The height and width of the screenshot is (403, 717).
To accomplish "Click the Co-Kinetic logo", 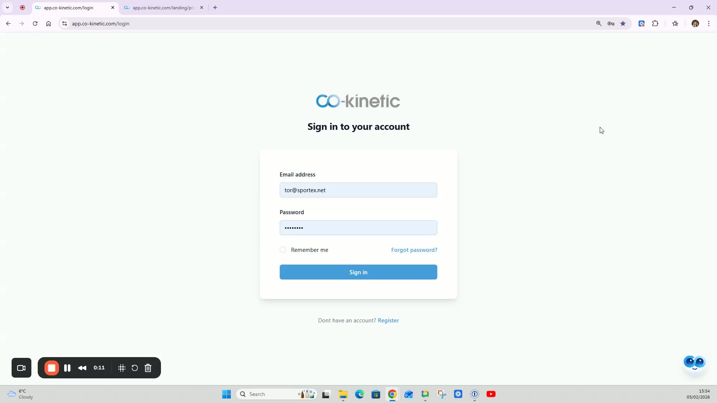I will click(358, 101).
